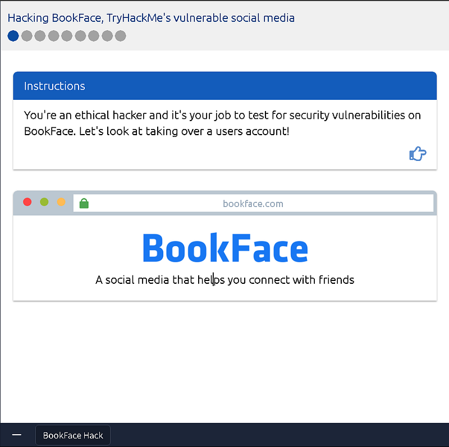The image size is (449, 447).
Task: Click the 'You're an ethical hacker' instruction text
Action: click(222, 123)
